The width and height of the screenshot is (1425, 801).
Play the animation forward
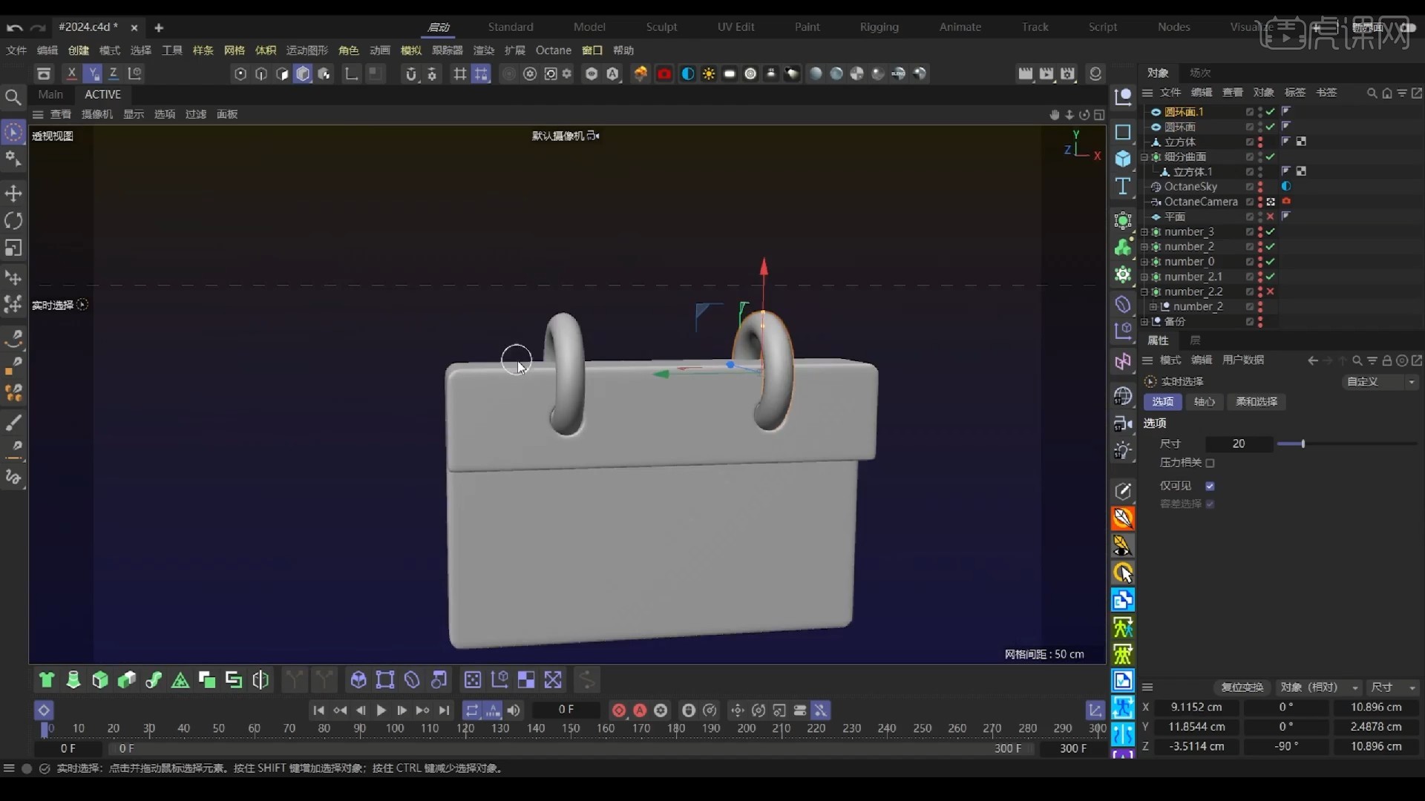click(381, 711)
